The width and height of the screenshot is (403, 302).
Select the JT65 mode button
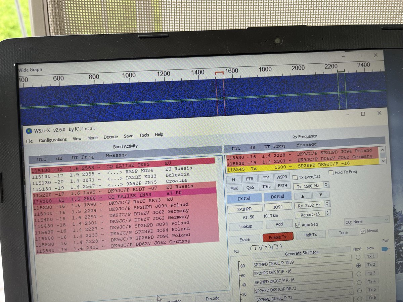(266, 187)
